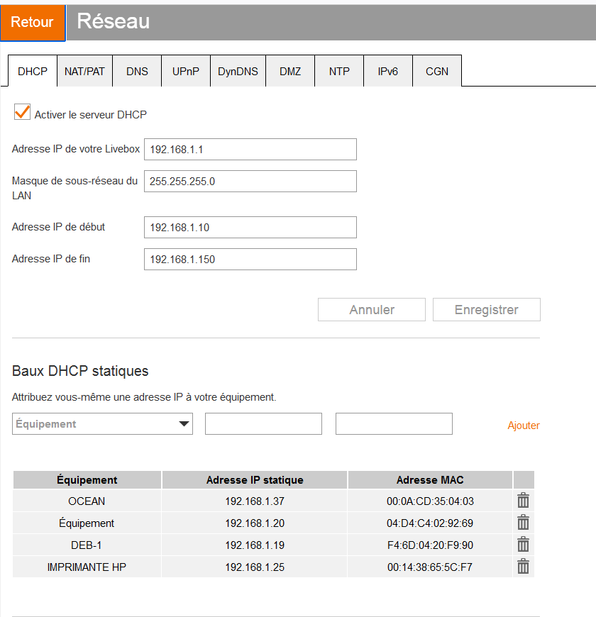Delete the IMPRIMANTE HP static lease
The height and width of the screenshot is (617, 596).
click(523, 567)
